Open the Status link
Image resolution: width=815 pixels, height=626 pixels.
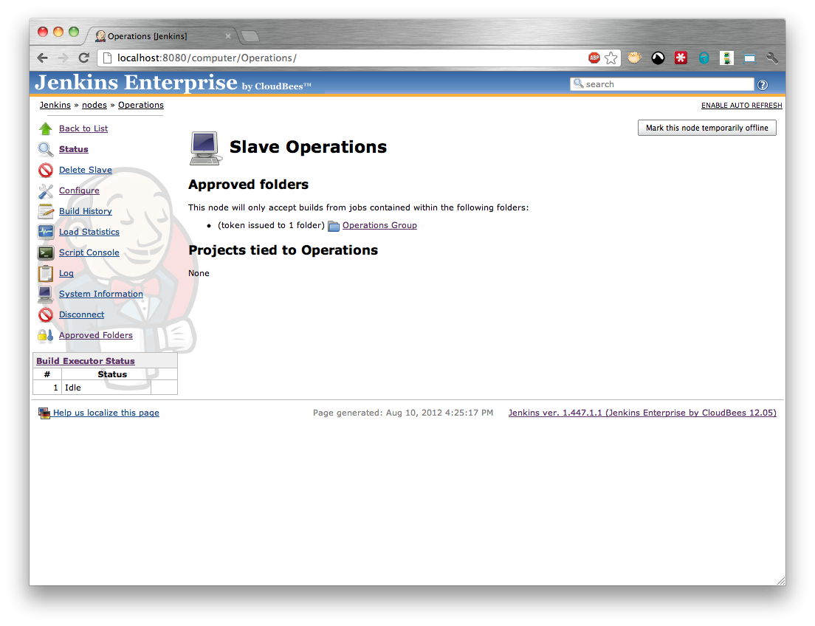[x=73, y=149]
